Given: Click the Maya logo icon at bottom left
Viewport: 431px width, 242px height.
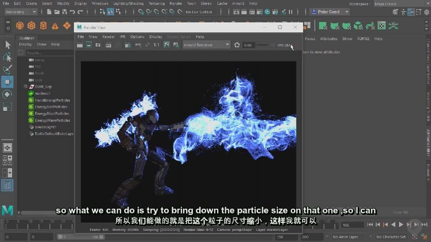Looking at the screenshot, I should pos(8,210).
